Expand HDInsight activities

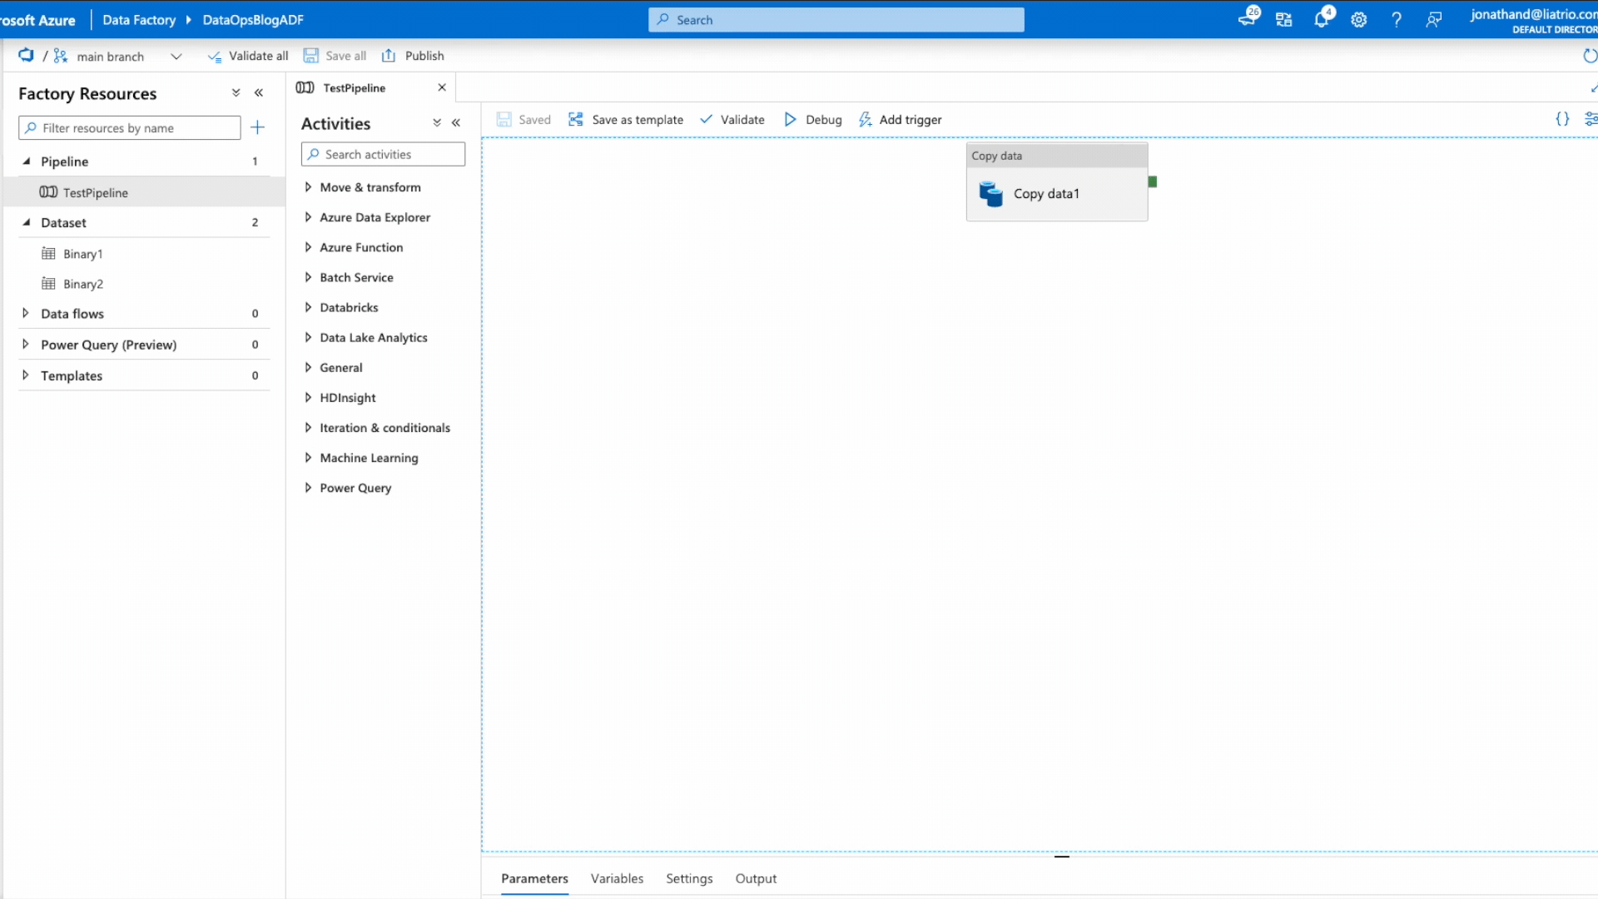pyautogui.click(x=308, y=397)
